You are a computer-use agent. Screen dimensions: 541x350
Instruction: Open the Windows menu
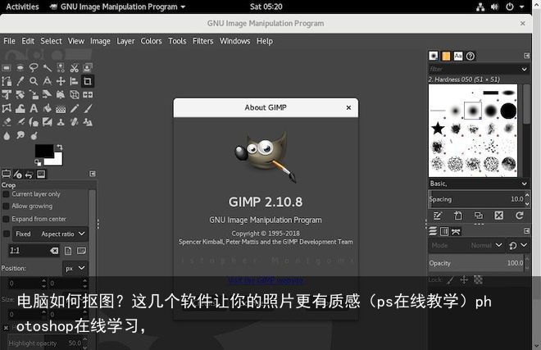coord(234,41)
